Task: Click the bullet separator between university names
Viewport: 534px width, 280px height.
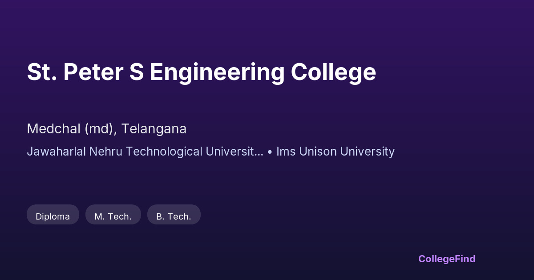Action: 270,152
